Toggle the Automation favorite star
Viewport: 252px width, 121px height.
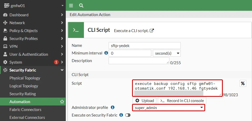click(x=62, y=102)
